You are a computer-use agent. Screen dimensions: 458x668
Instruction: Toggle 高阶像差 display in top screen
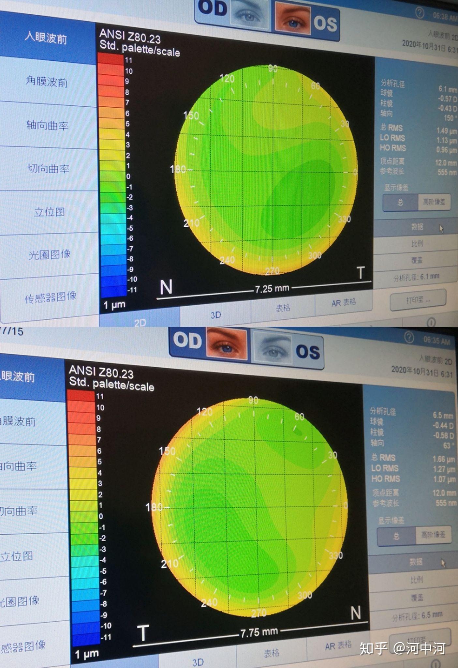point(434,202)
